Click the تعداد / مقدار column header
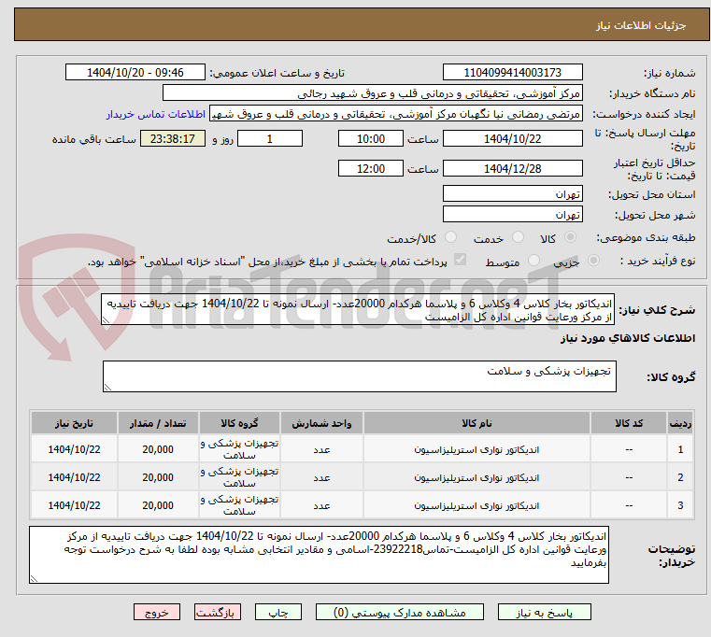 (x=158, y=423)
